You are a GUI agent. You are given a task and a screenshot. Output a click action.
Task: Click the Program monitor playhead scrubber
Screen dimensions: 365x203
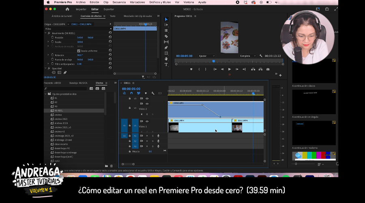(x=214, y=61)
